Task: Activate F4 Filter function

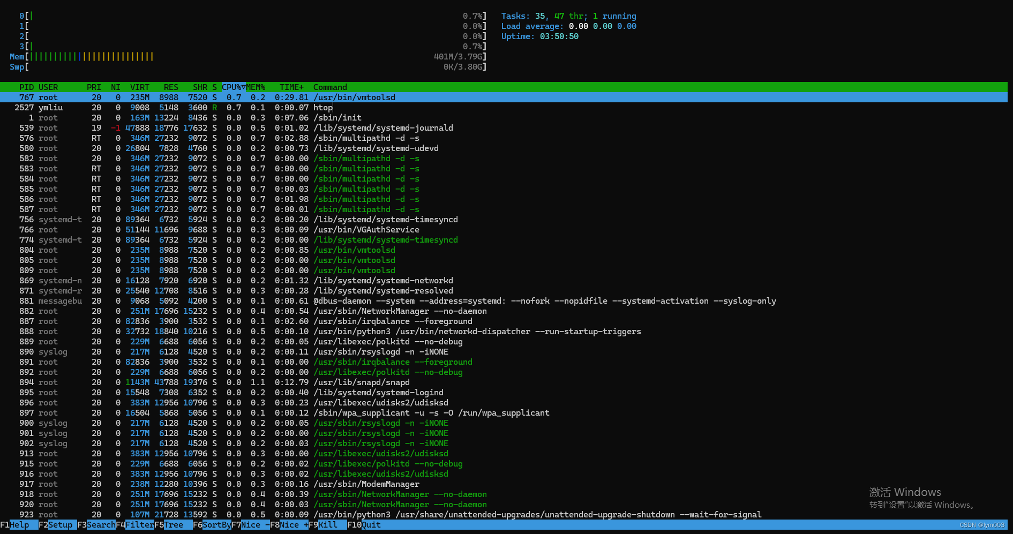Action: tap(135, 525)
